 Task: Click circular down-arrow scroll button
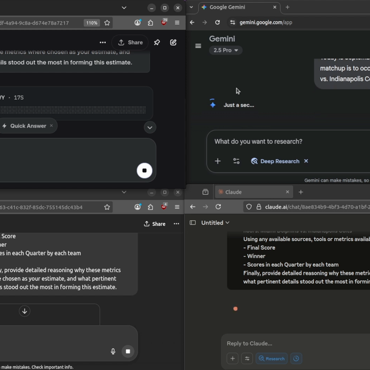point(25,311)
